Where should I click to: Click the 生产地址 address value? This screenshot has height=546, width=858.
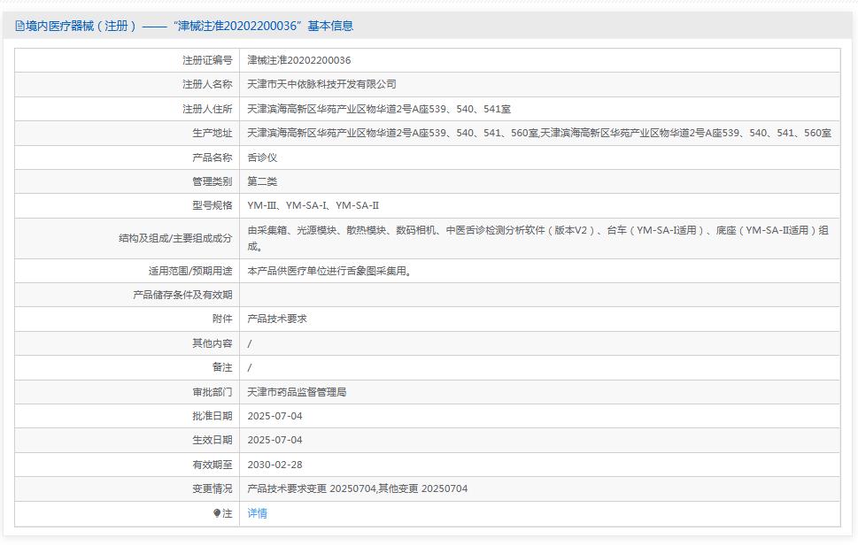click(x=538, y=133)
